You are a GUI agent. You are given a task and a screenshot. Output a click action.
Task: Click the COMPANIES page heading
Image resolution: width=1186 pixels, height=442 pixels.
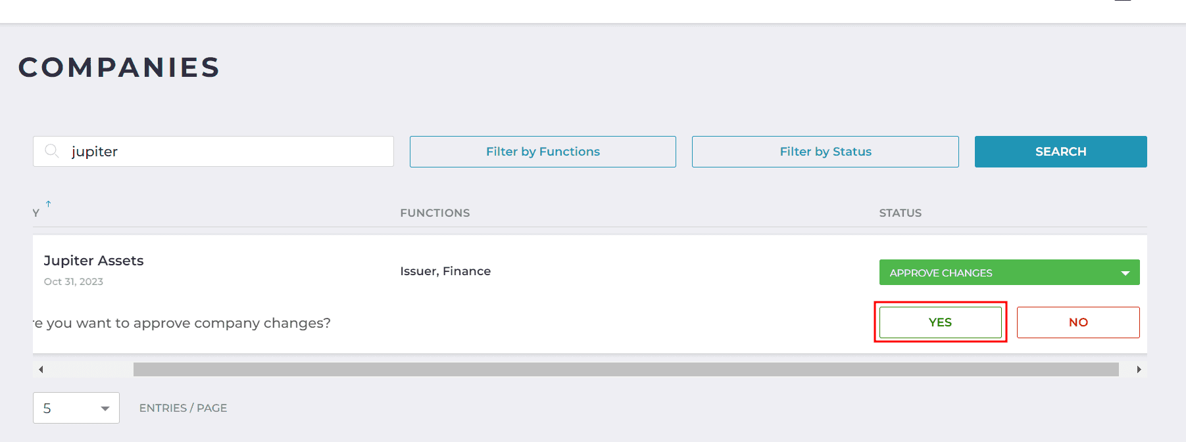(x=119, y=67)
